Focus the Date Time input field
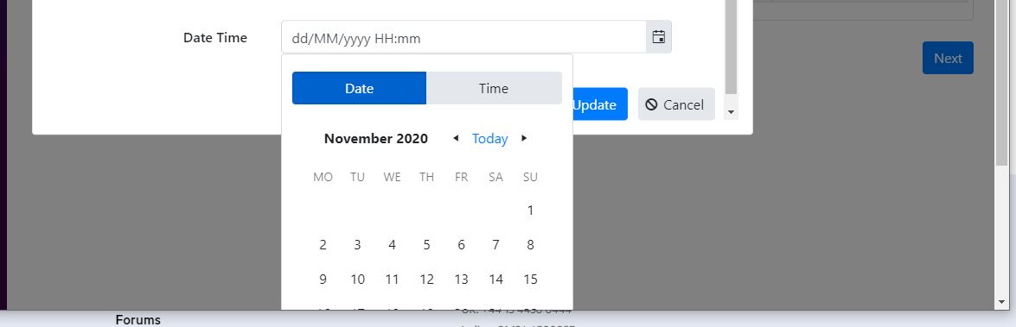The height and width of the screenshot is (327, 1016). click(463, 37)
